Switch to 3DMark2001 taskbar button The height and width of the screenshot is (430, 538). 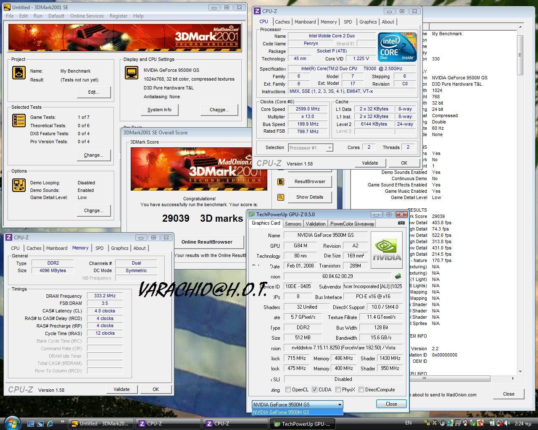(x=101, y=424)
